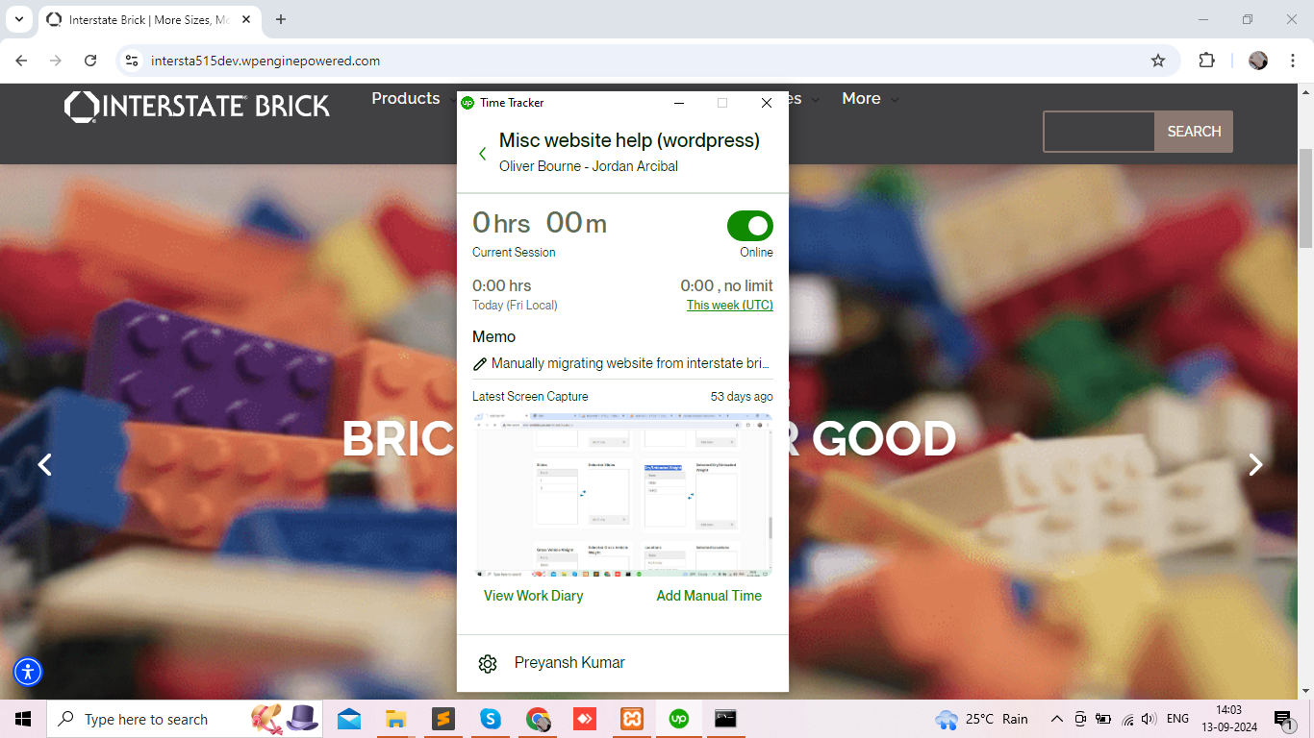
Task: Open View Work Diary link
Action: 533,596
